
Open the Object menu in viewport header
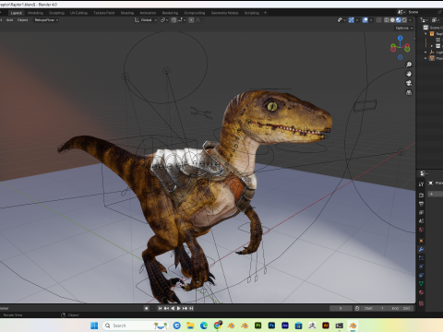pos(22,20)
